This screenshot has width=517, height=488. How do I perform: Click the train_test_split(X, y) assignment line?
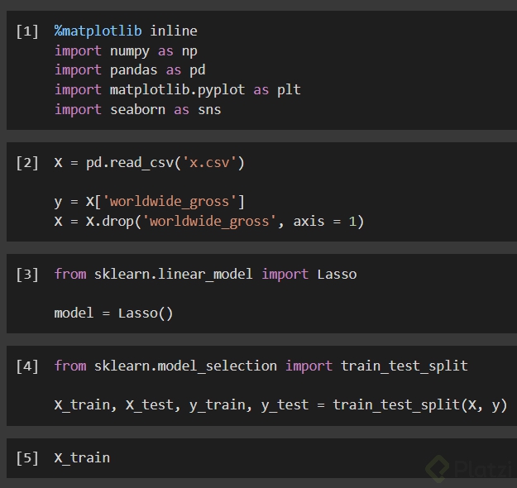point(280,404)
